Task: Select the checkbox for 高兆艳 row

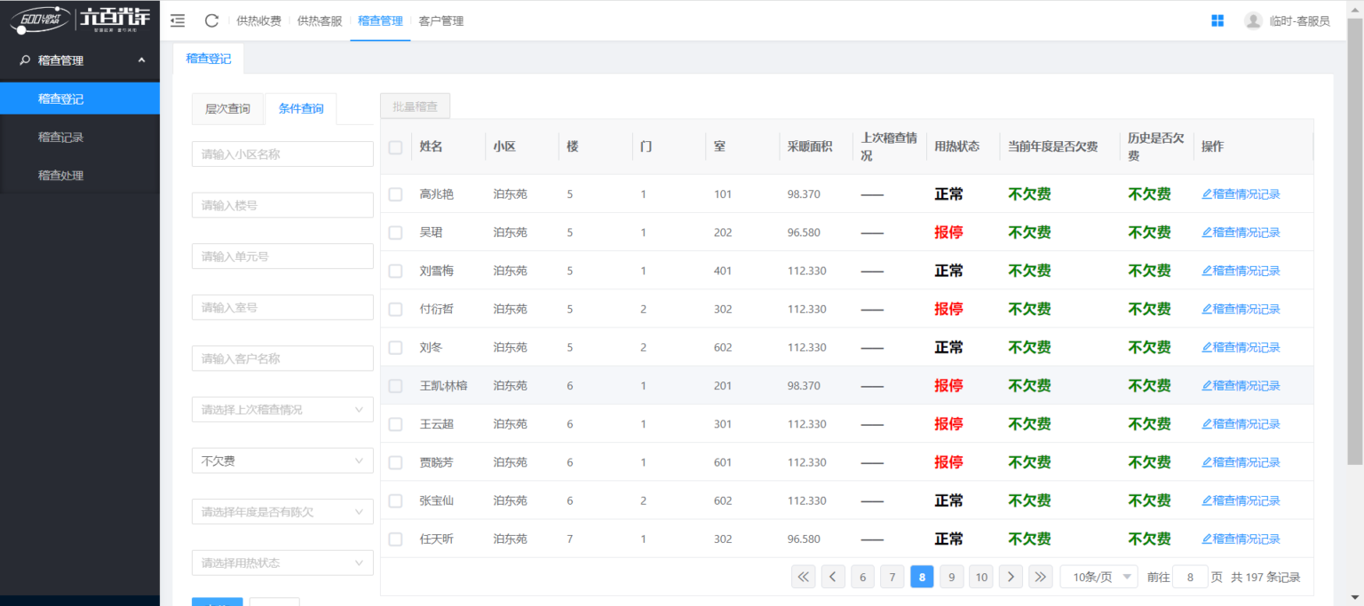Action: click(396, 194)
